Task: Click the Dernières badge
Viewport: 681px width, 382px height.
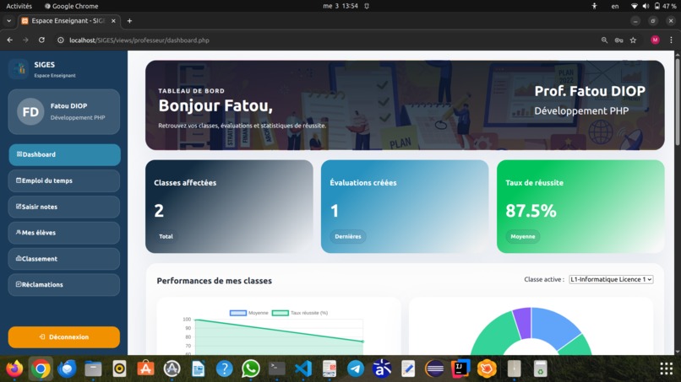Action: 348,236
